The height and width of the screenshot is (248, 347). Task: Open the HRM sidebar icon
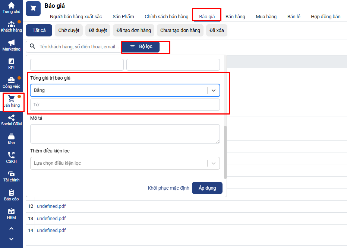(11, 212)
